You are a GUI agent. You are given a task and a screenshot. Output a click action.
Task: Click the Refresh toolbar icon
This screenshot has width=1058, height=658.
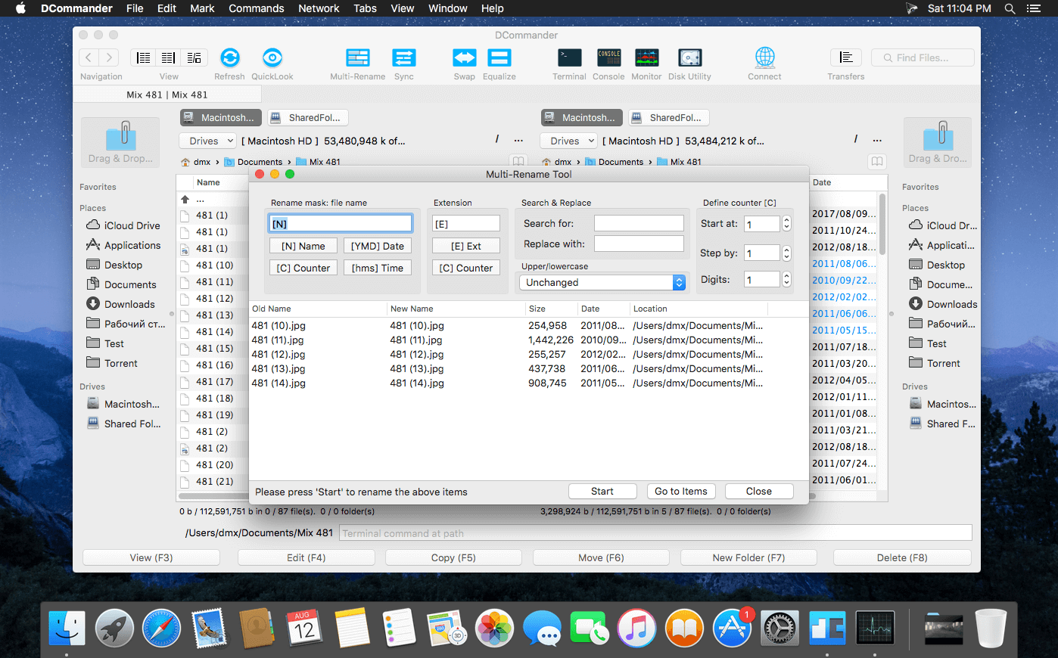coord(230,57)
